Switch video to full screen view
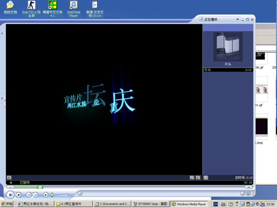277x208 pixels. (198, 178)
